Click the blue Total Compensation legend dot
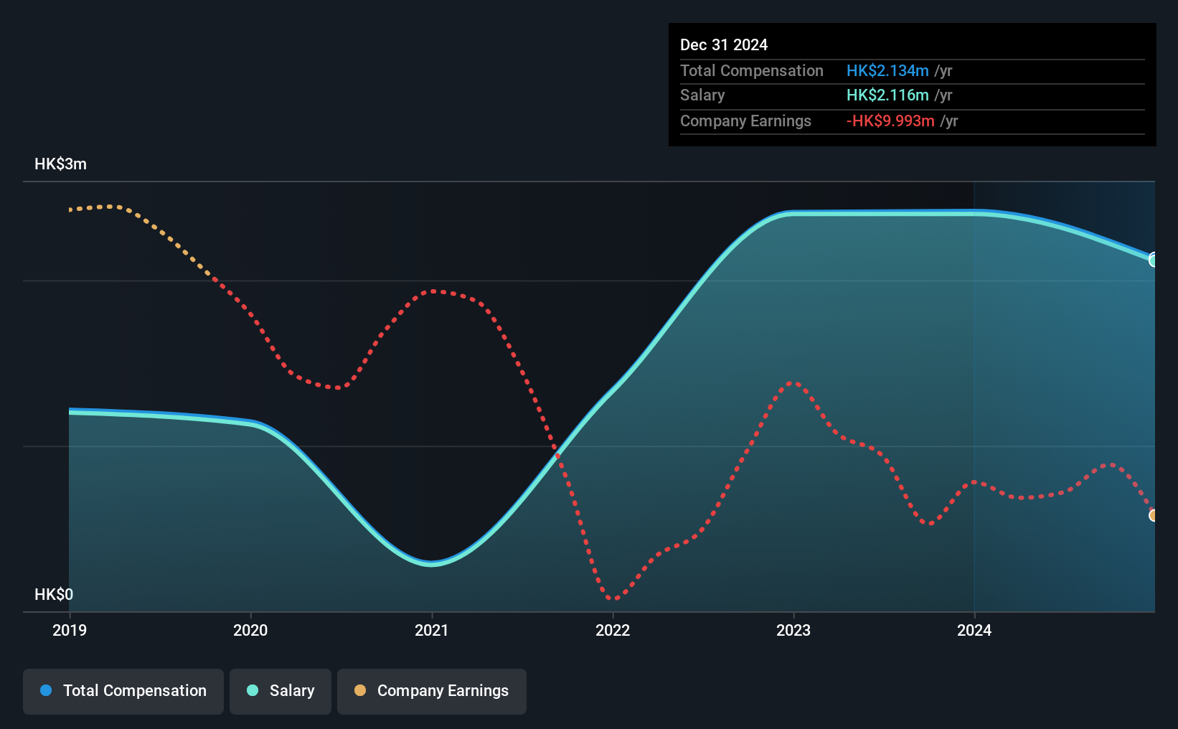The height and width of the screenshot is (729, 1178). (x=46, y=690)
